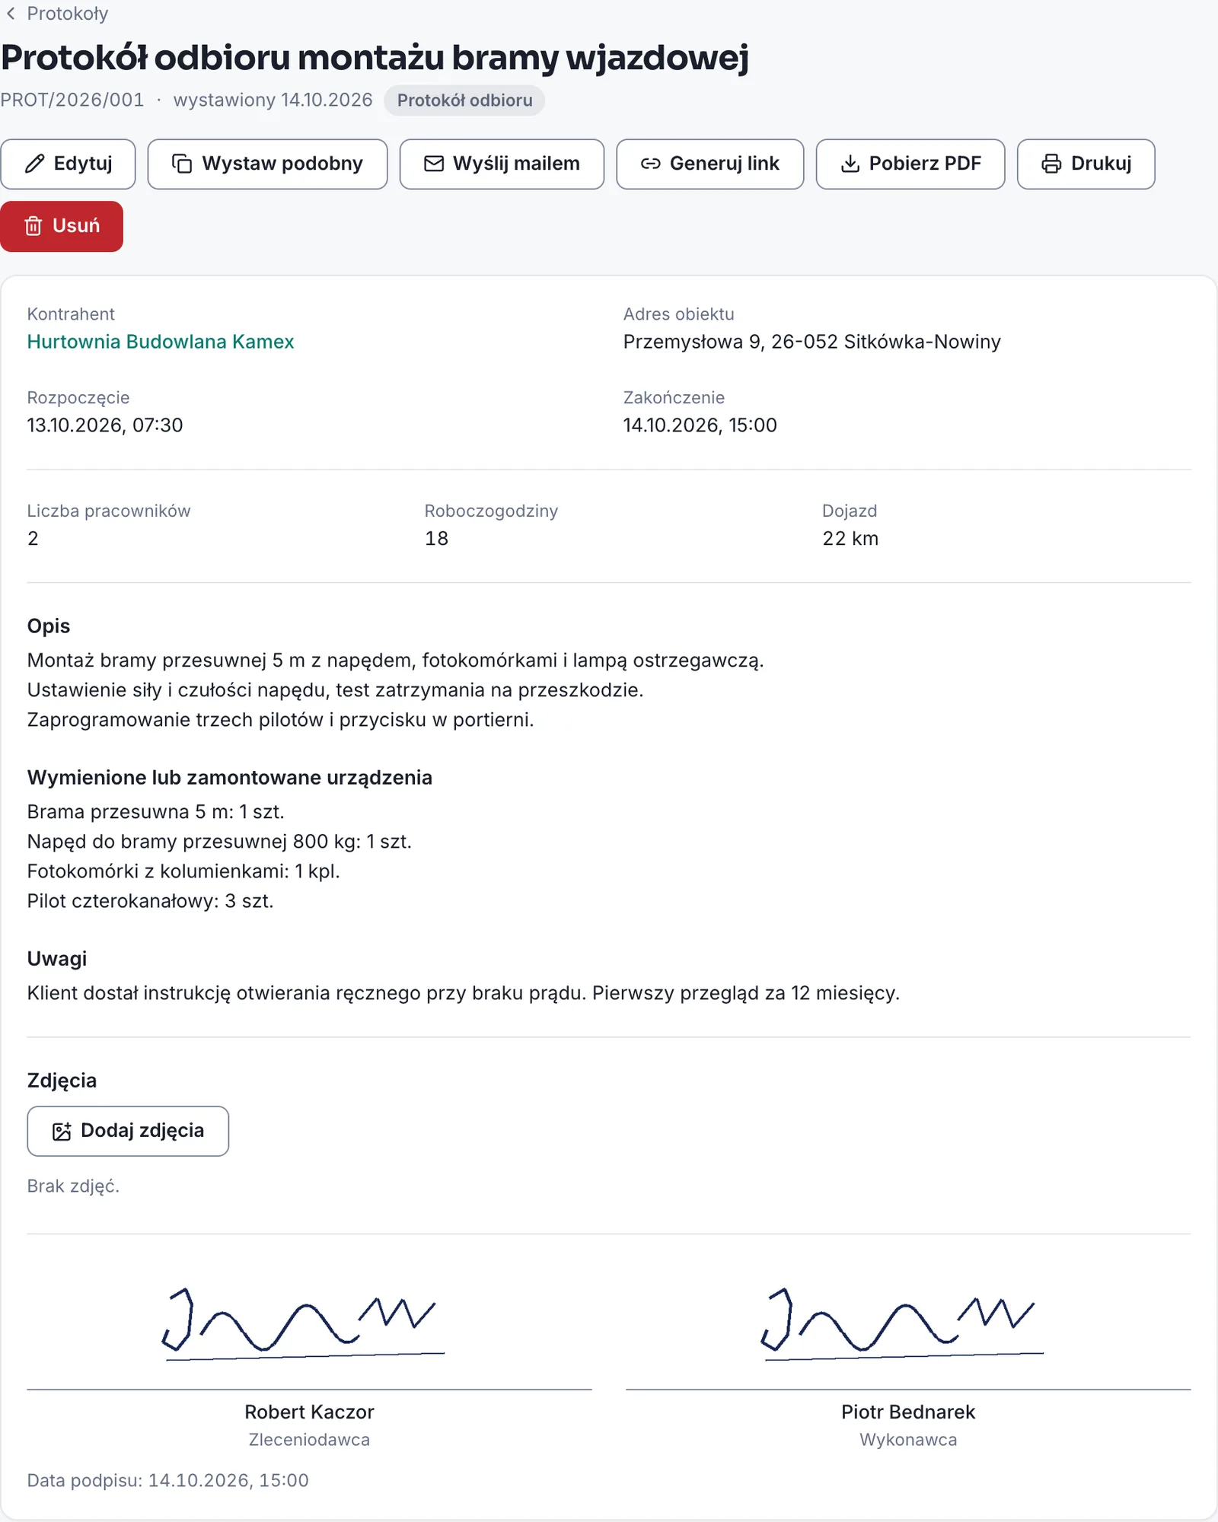Click the Roboczogodziny value 18
1218x1522 pixels.
(x=436, y=539)
